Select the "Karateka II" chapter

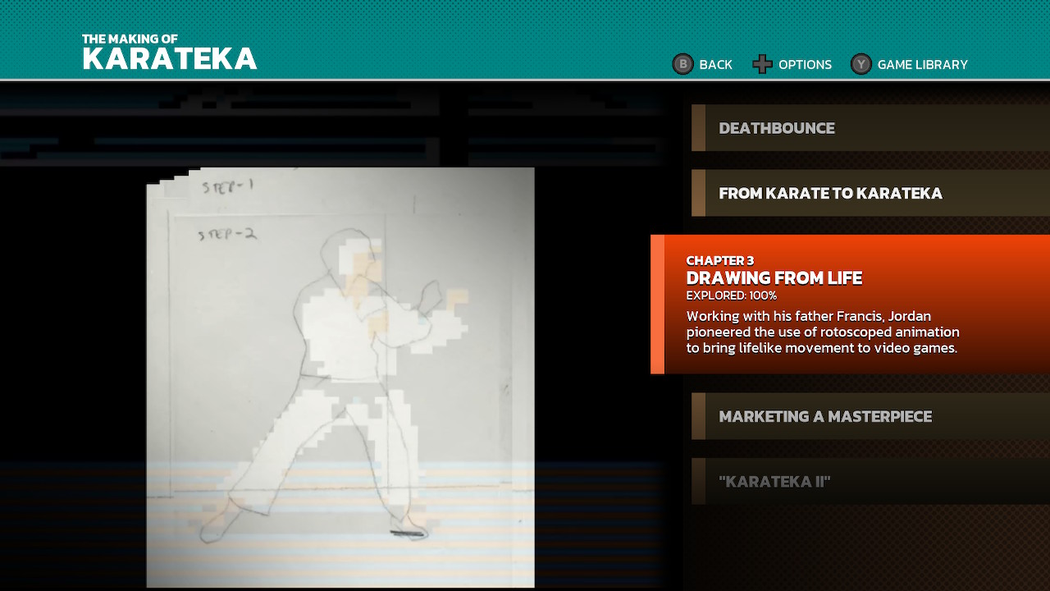(870, 481)
